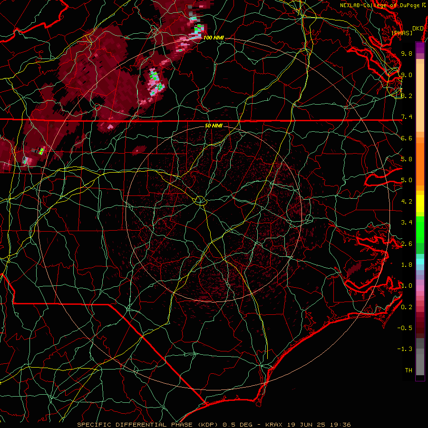Screen dimensions: 428x428
Task: Click the 7.4 scale value
Action: pos(407,117)
